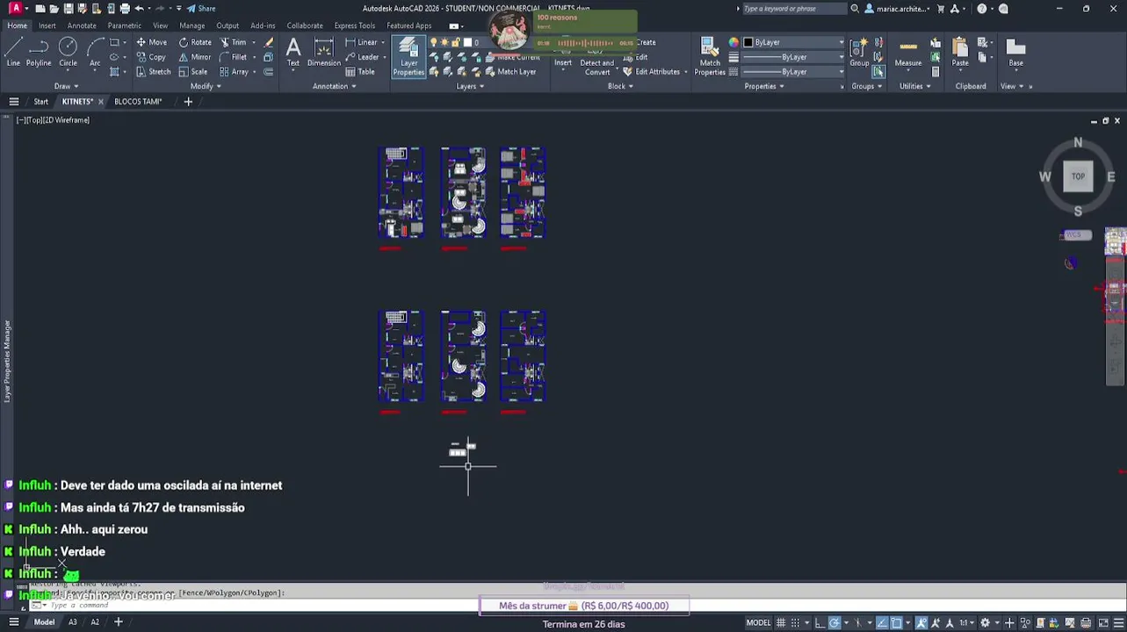
Task: Click the [2D Wireframe] visual style control
Action: coord(67,120)
